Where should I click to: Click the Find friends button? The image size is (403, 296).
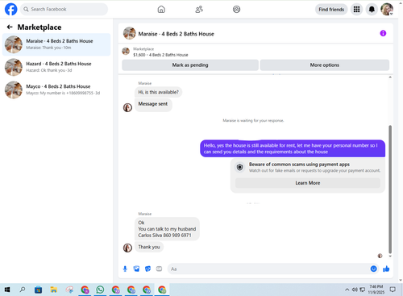point(331,10)
